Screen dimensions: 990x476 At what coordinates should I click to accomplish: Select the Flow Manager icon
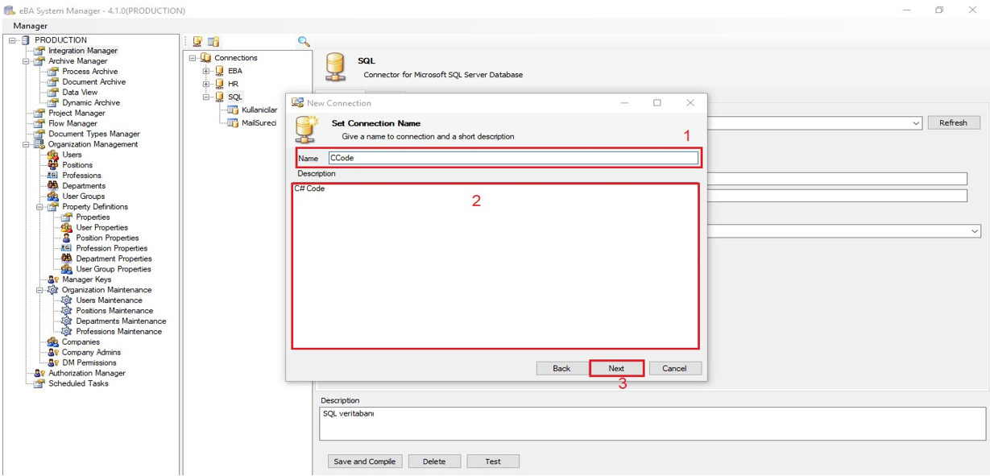39,124
